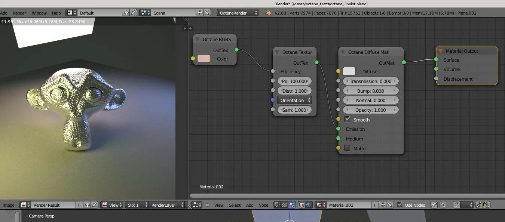The image size is (505, 222).
Task: Toggle fake user F for Render Result
Action: 79,205
